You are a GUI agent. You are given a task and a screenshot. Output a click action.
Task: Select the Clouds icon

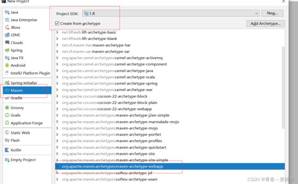pos(7,42)
